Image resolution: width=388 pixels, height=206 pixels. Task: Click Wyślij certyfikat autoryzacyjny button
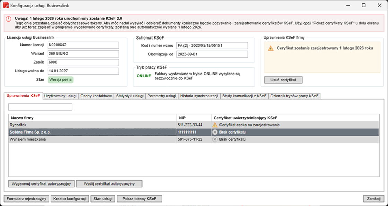[109, 184]
